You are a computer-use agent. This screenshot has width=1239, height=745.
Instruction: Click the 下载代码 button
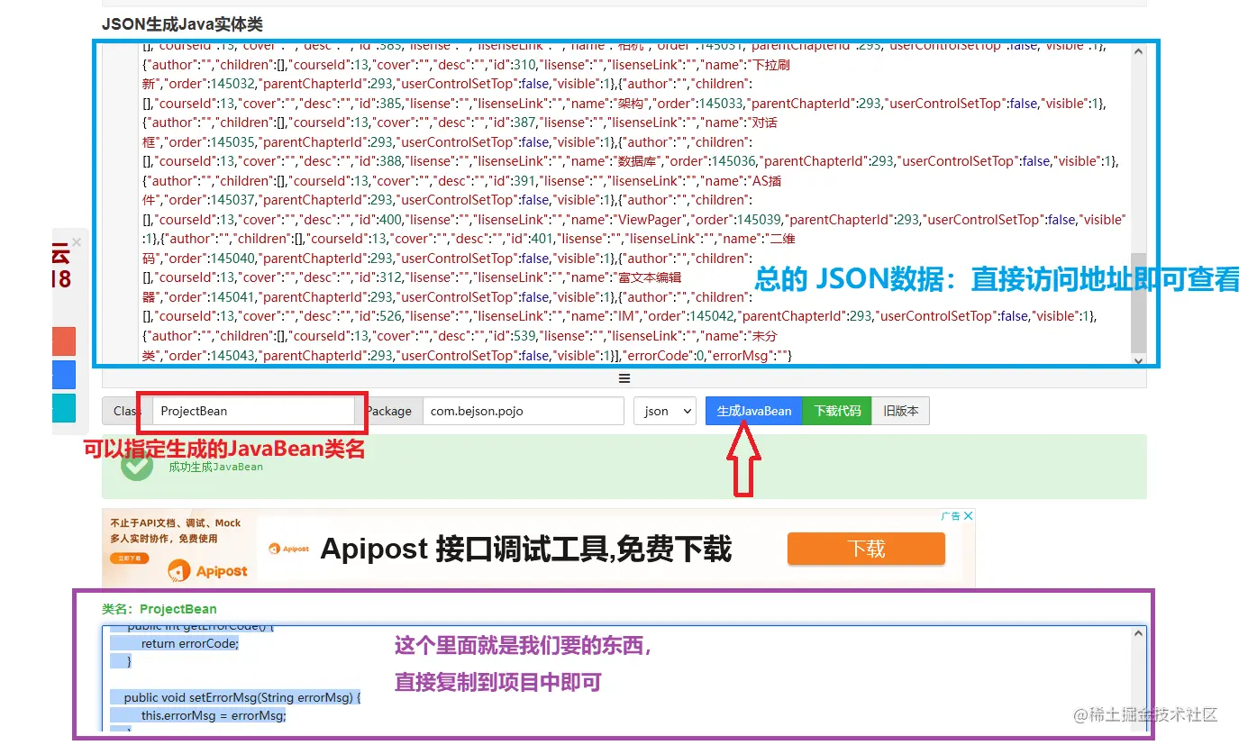coord(837,411)
